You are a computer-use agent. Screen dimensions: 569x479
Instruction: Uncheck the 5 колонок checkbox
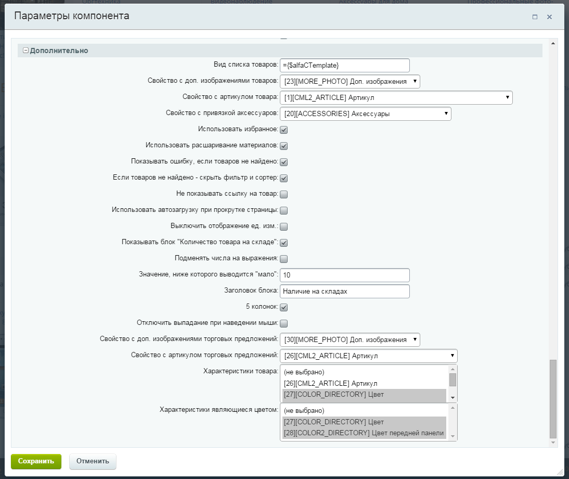(x=284, y=307)
